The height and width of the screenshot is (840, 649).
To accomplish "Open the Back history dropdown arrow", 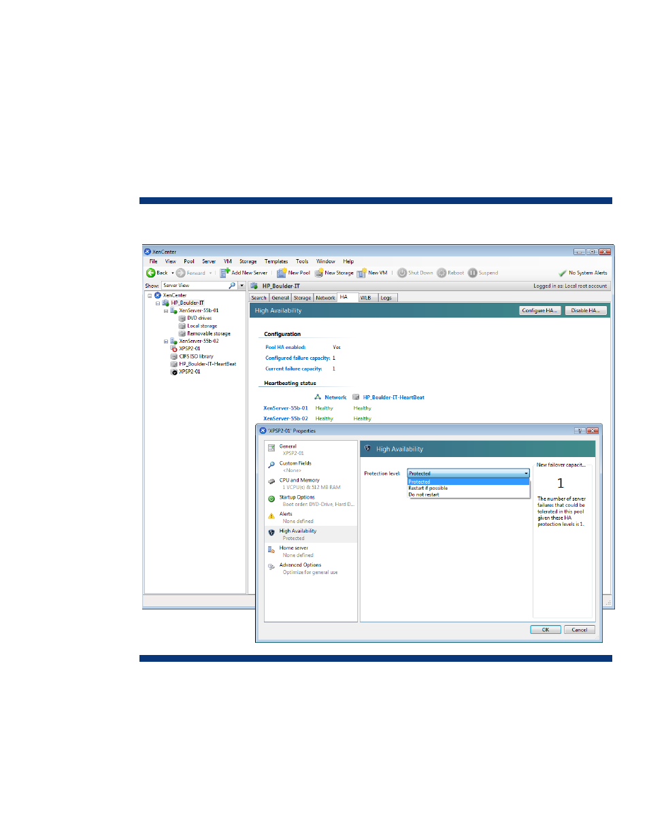I will (x=172, y=273).
